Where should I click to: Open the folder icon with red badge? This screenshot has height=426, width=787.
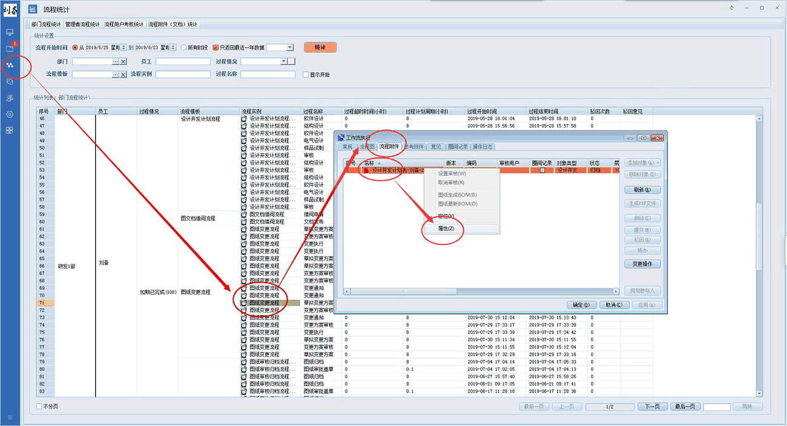[x=10, y=48]
